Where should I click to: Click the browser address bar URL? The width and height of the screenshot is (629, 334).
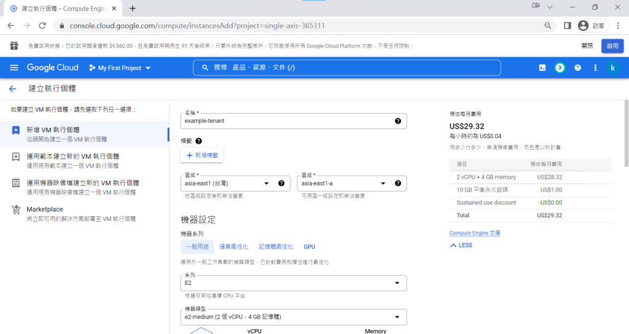(197, 26)
